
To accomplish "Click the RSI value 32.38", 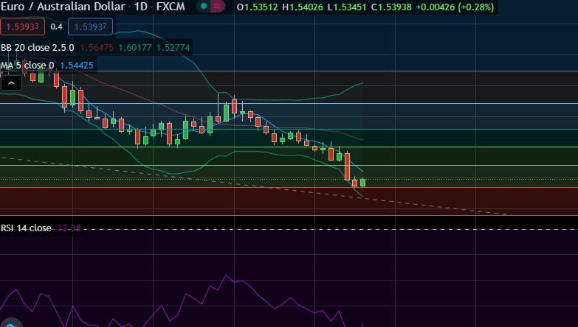I will point(69,228).
